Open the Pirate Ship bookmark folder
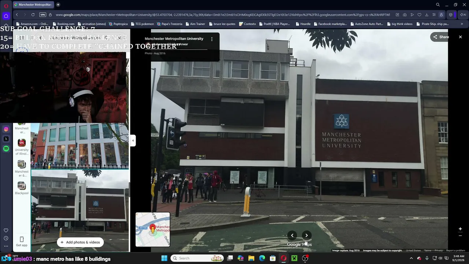Viewport: 469px width, 264px height. [x=432, y=24]
